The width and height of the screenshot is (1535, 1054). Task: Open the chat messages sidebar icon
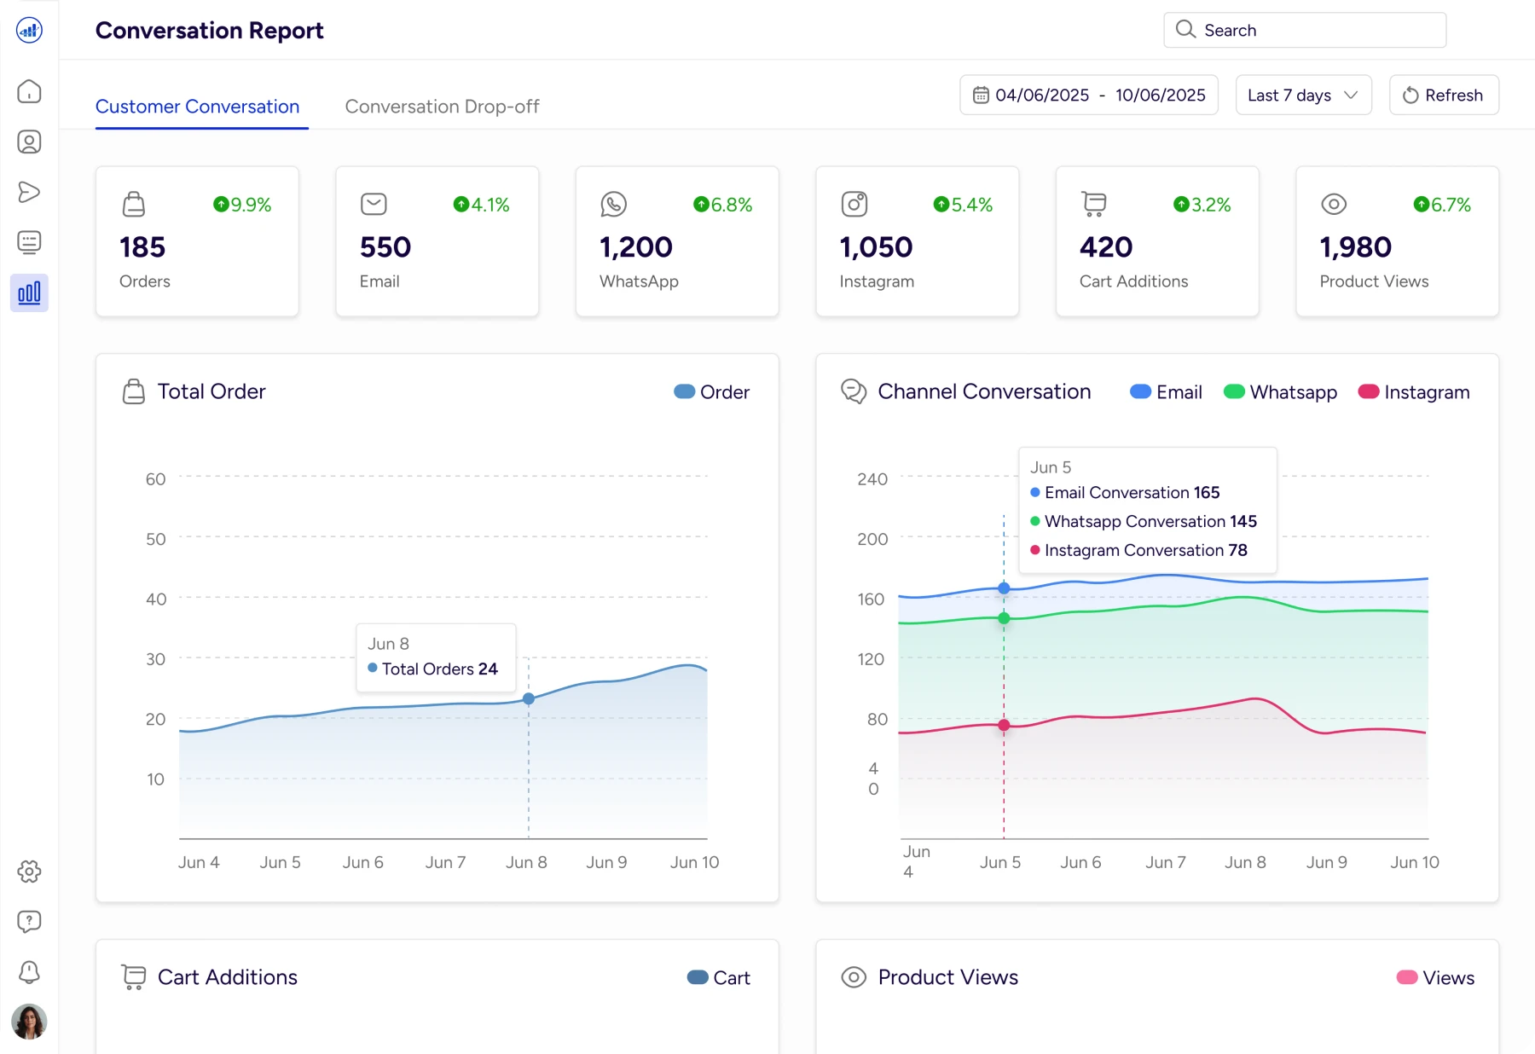29,242
